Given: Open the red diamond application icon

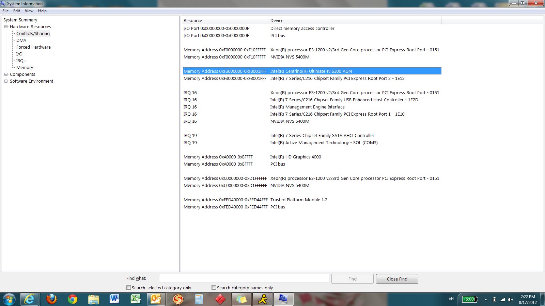Looking at the screenshot, I should [220, 299].
